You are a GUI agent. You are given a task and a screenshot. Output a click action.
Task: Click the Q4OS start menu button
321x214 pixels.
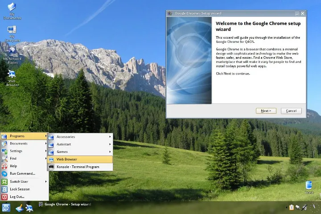point(5,208)
